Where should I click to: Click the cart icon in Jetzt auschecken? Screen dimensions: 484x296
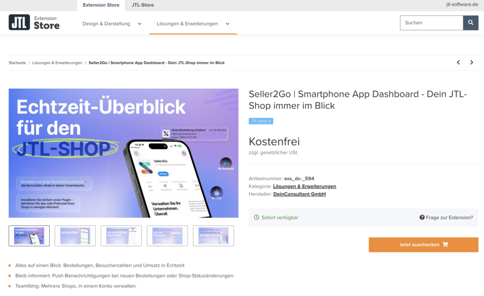coord(445,244)
